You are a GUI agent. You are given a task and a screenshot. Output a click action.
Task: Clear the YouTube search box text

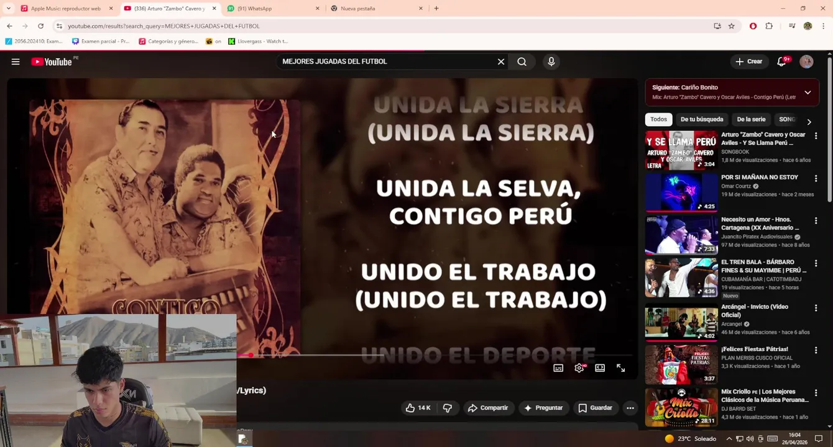coord(501,61)
